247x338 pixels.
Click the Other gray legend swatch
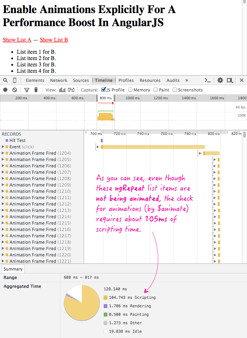(106, 323)
